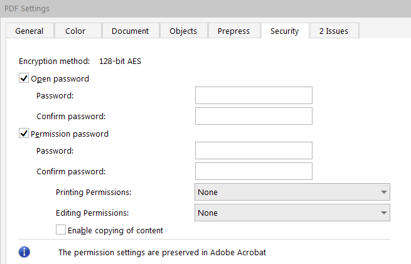Expand the Editing Permissions dropdown

[292, 213]
